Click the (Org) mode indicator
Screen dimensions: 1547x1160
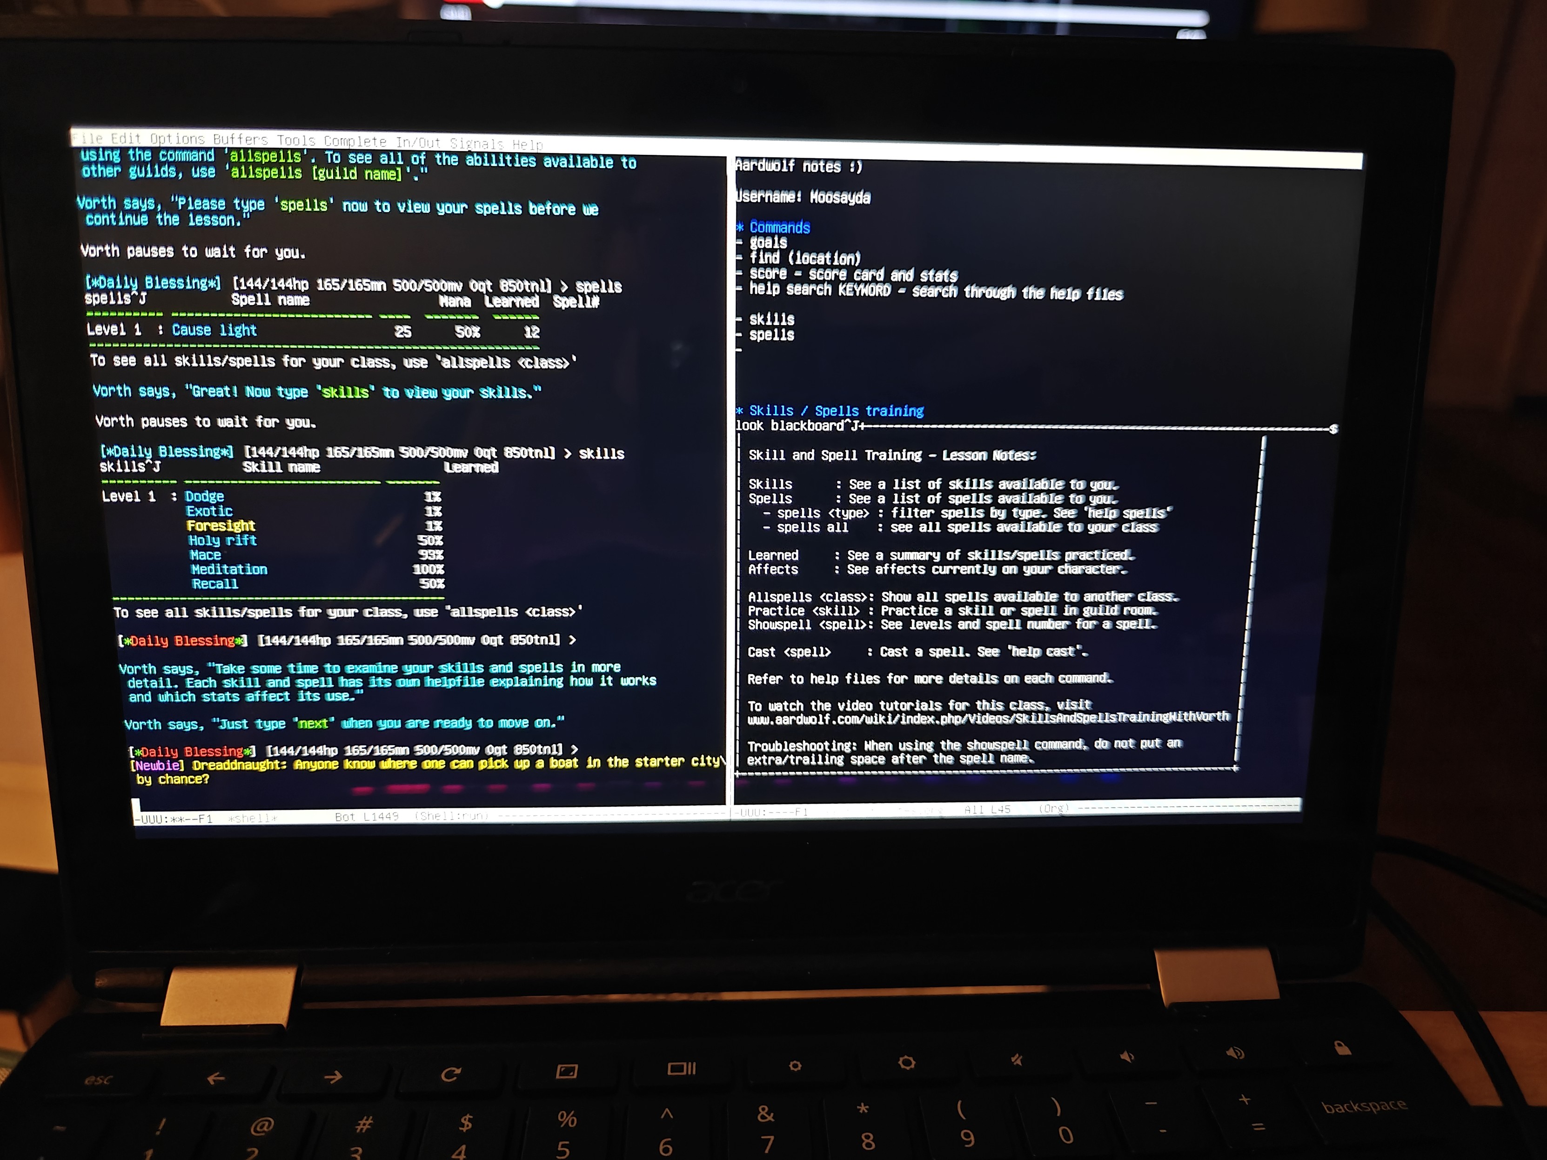[x=1053, y=809]
